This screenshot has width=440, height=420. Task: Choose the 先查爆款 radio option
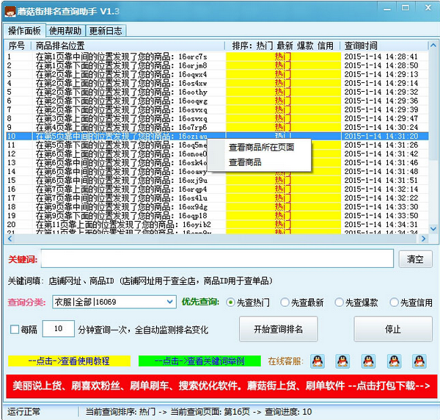pos(340,303)
